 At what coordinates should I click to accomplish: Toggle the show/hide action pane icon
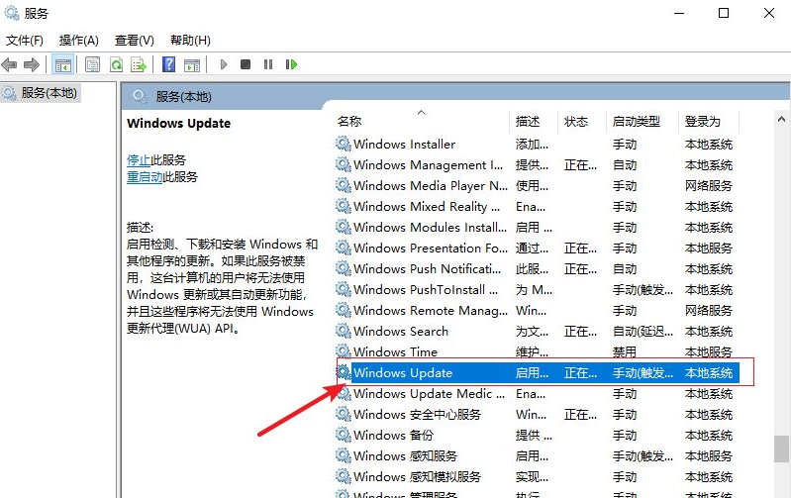tap(192, 64)
